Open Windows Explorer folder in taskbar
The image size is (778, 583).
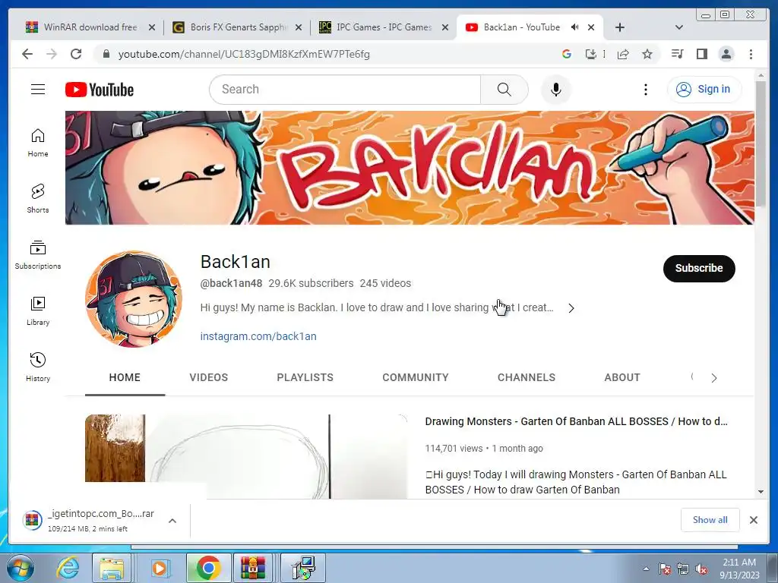[x=112, y=568]
